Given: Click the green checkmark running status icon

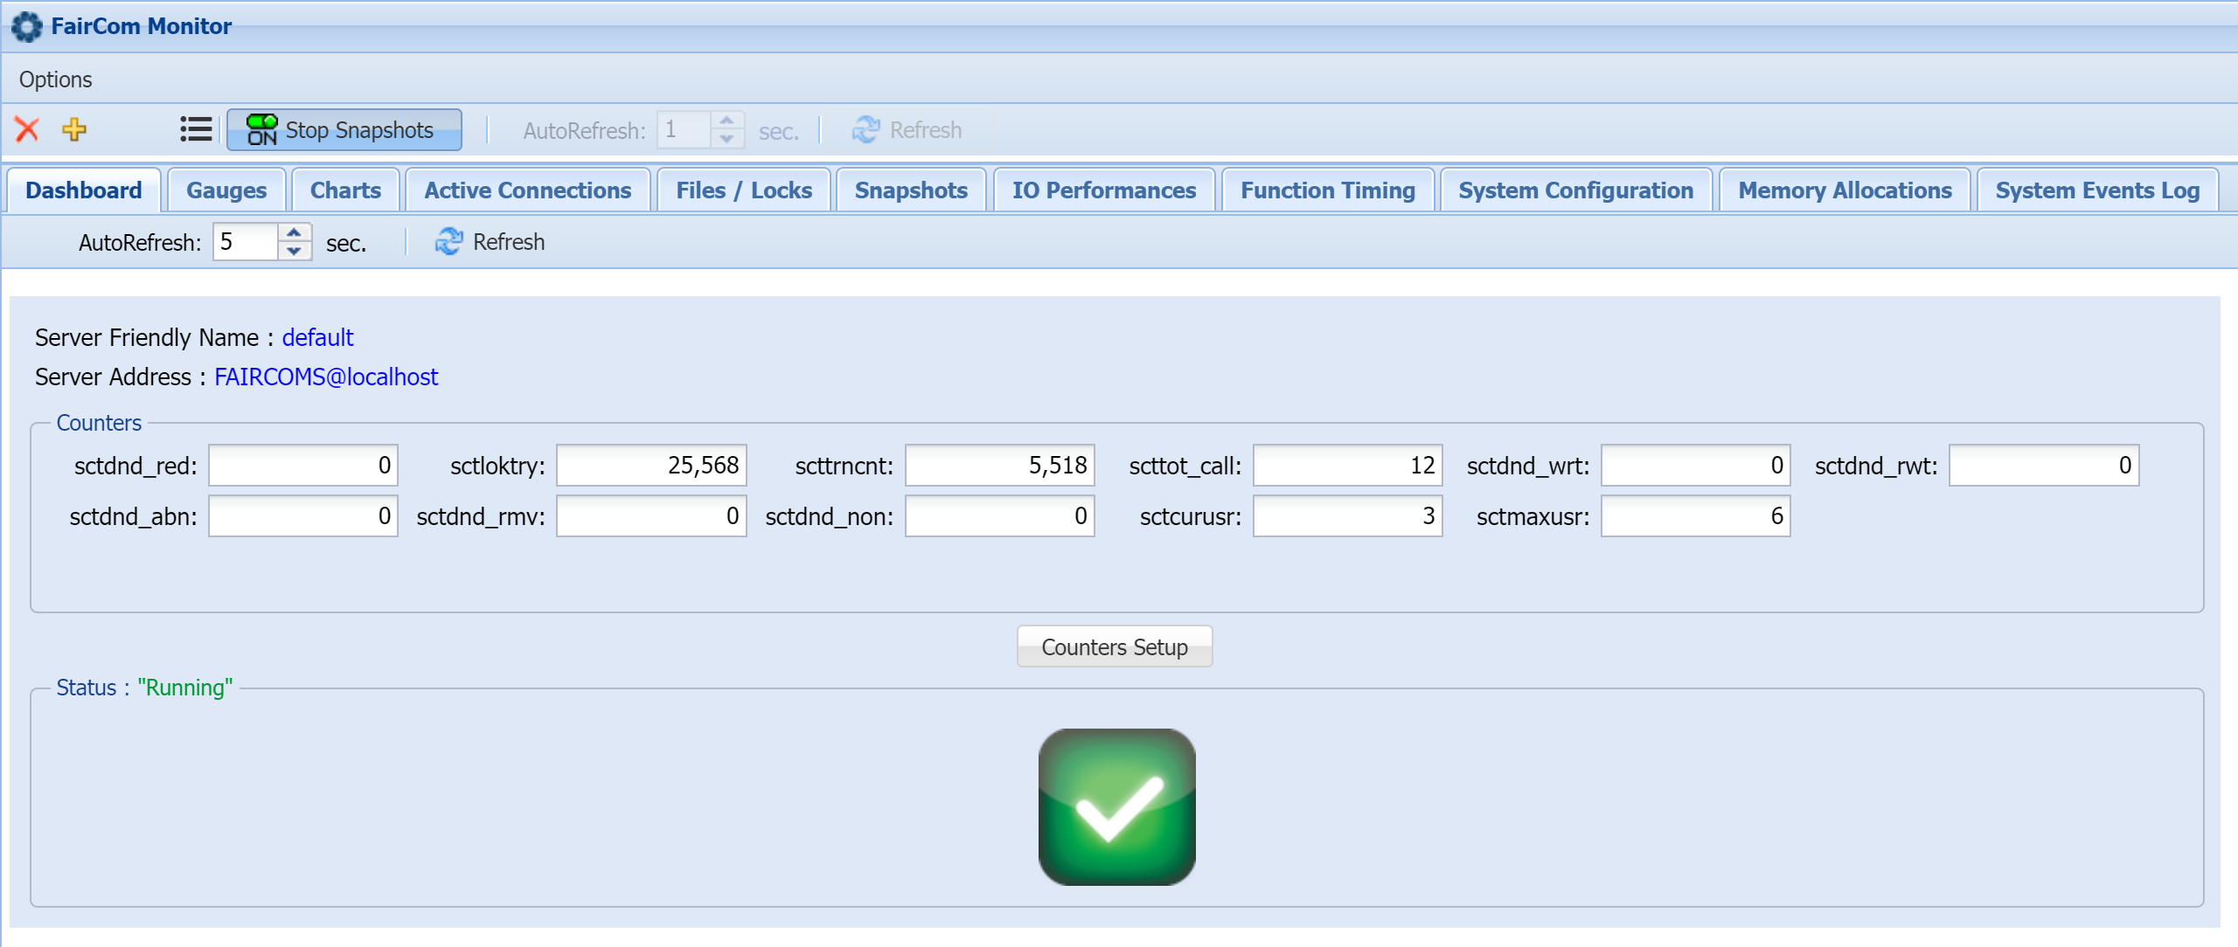Looking at the screenshot, I should tap(1116, 806).
